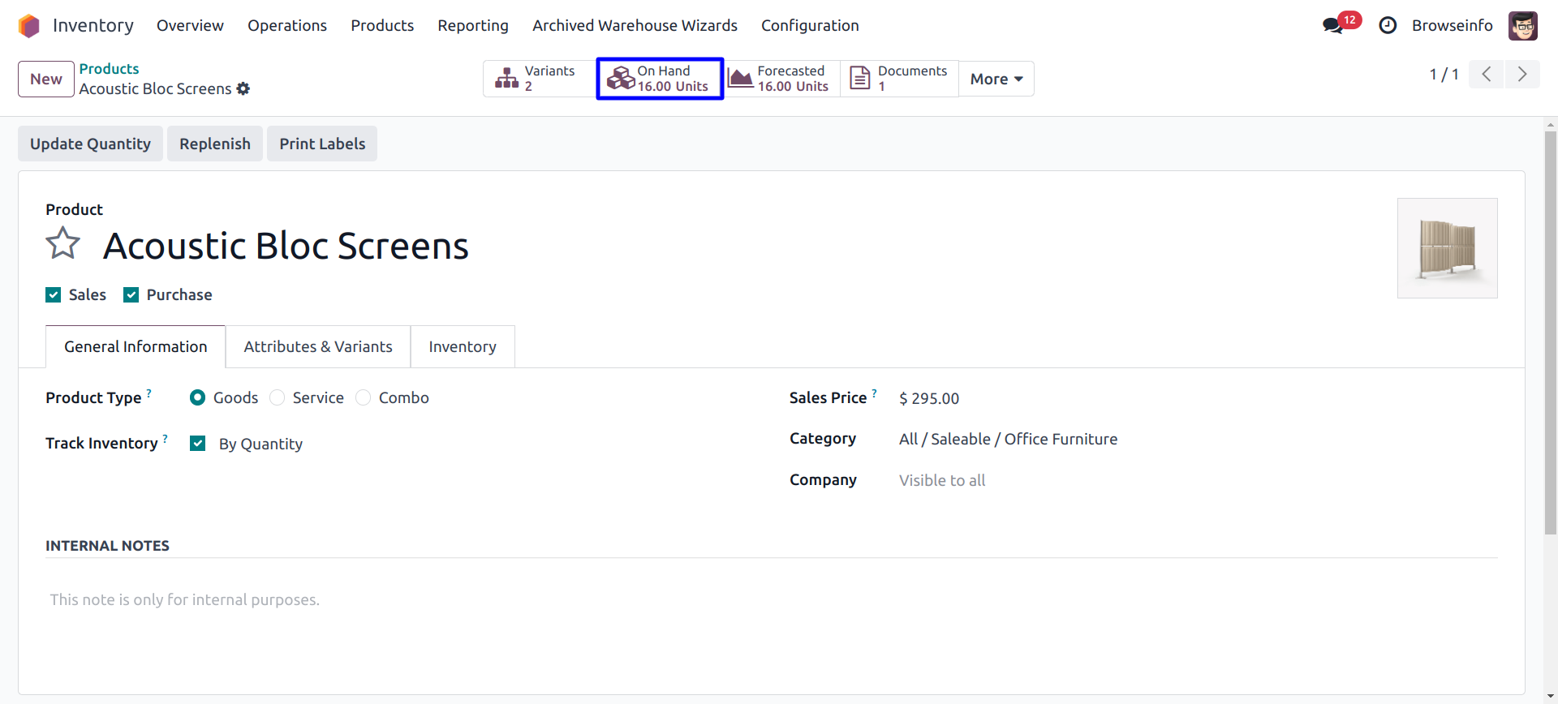The image size is (1558, 704).
Task: Click the Update Quantity button
Action: pos(90,144)
